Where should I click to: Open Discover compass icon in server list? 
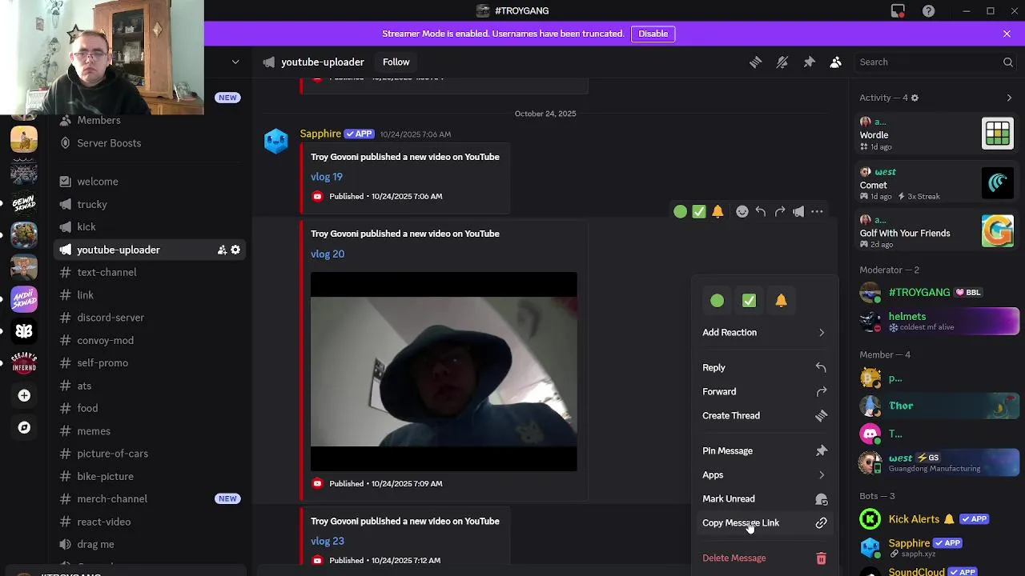(24, 427)
